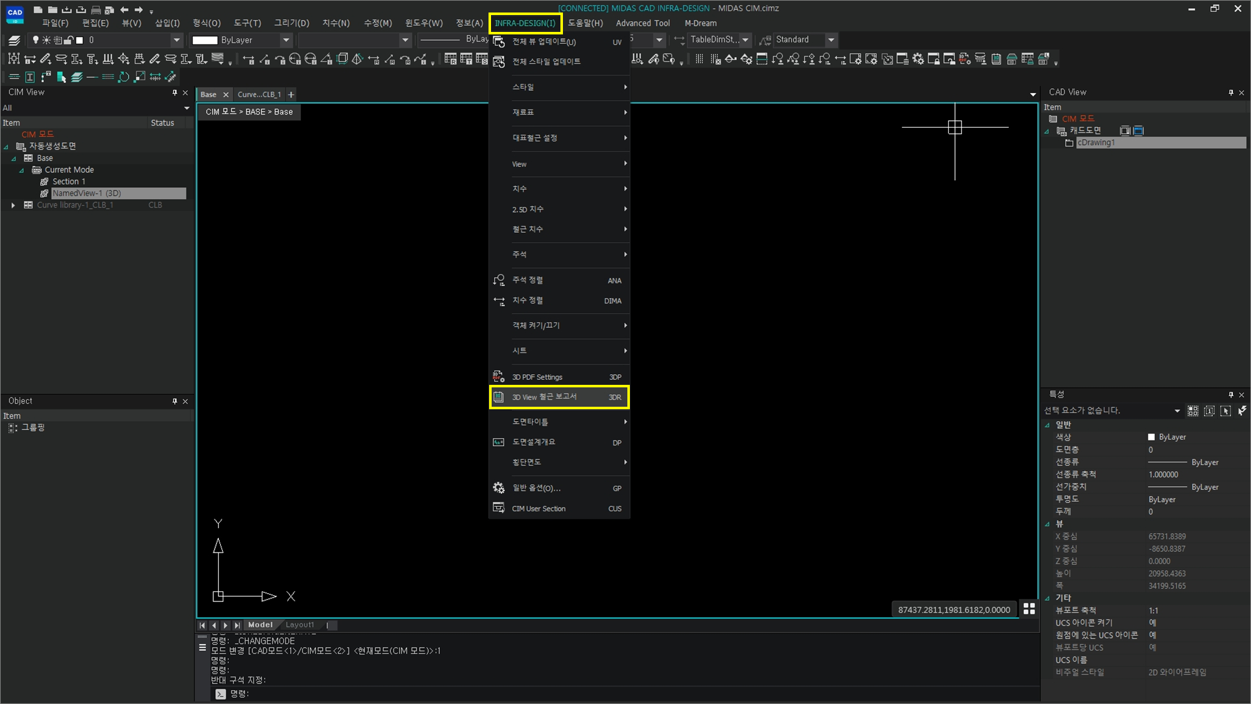Click the rotate tool icon in third toolbar row
The width and height of the screenshot is (1251, 704).
coord(124,77)
